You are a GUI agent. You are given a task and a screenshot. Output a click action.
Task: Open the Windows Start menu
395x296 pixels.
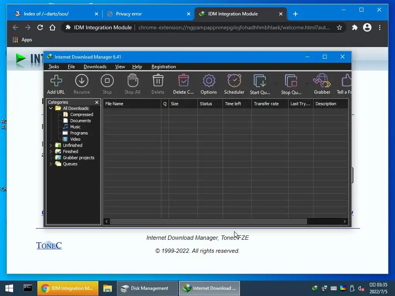point(9,288)
